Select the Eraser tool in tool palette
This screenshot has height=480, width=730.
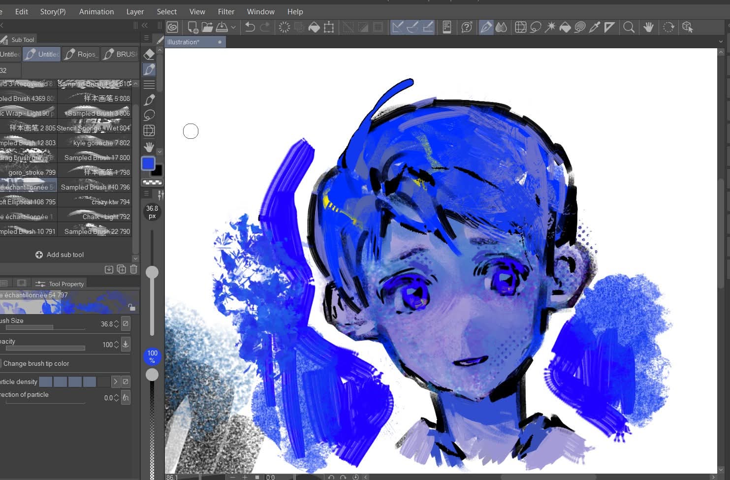[149, 54]
